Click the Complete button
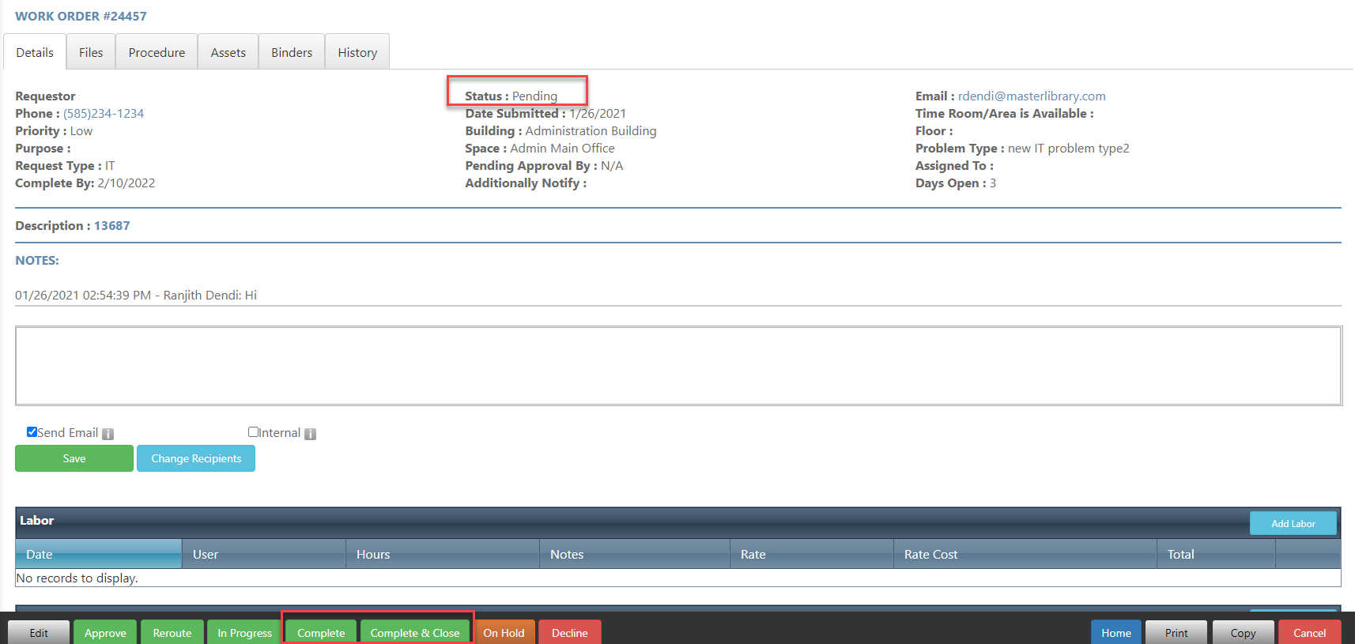This screenshot has height=644, width=1355. tap(321, 632)
